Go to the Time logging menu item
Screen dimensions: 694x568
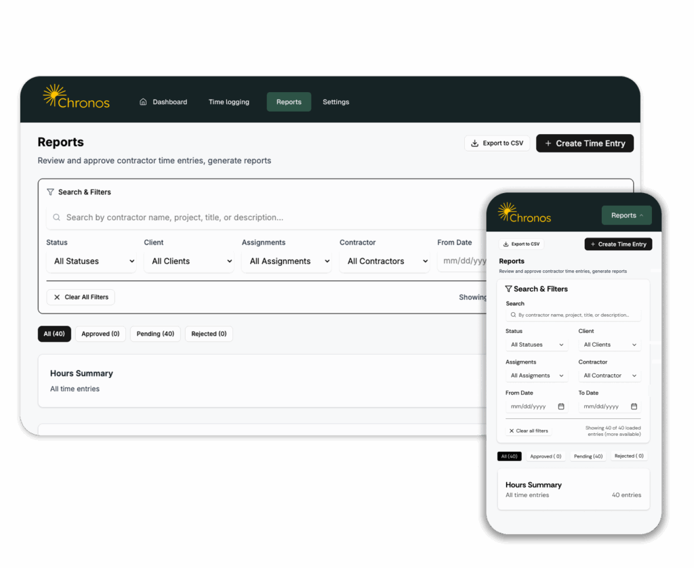(228, 102)
